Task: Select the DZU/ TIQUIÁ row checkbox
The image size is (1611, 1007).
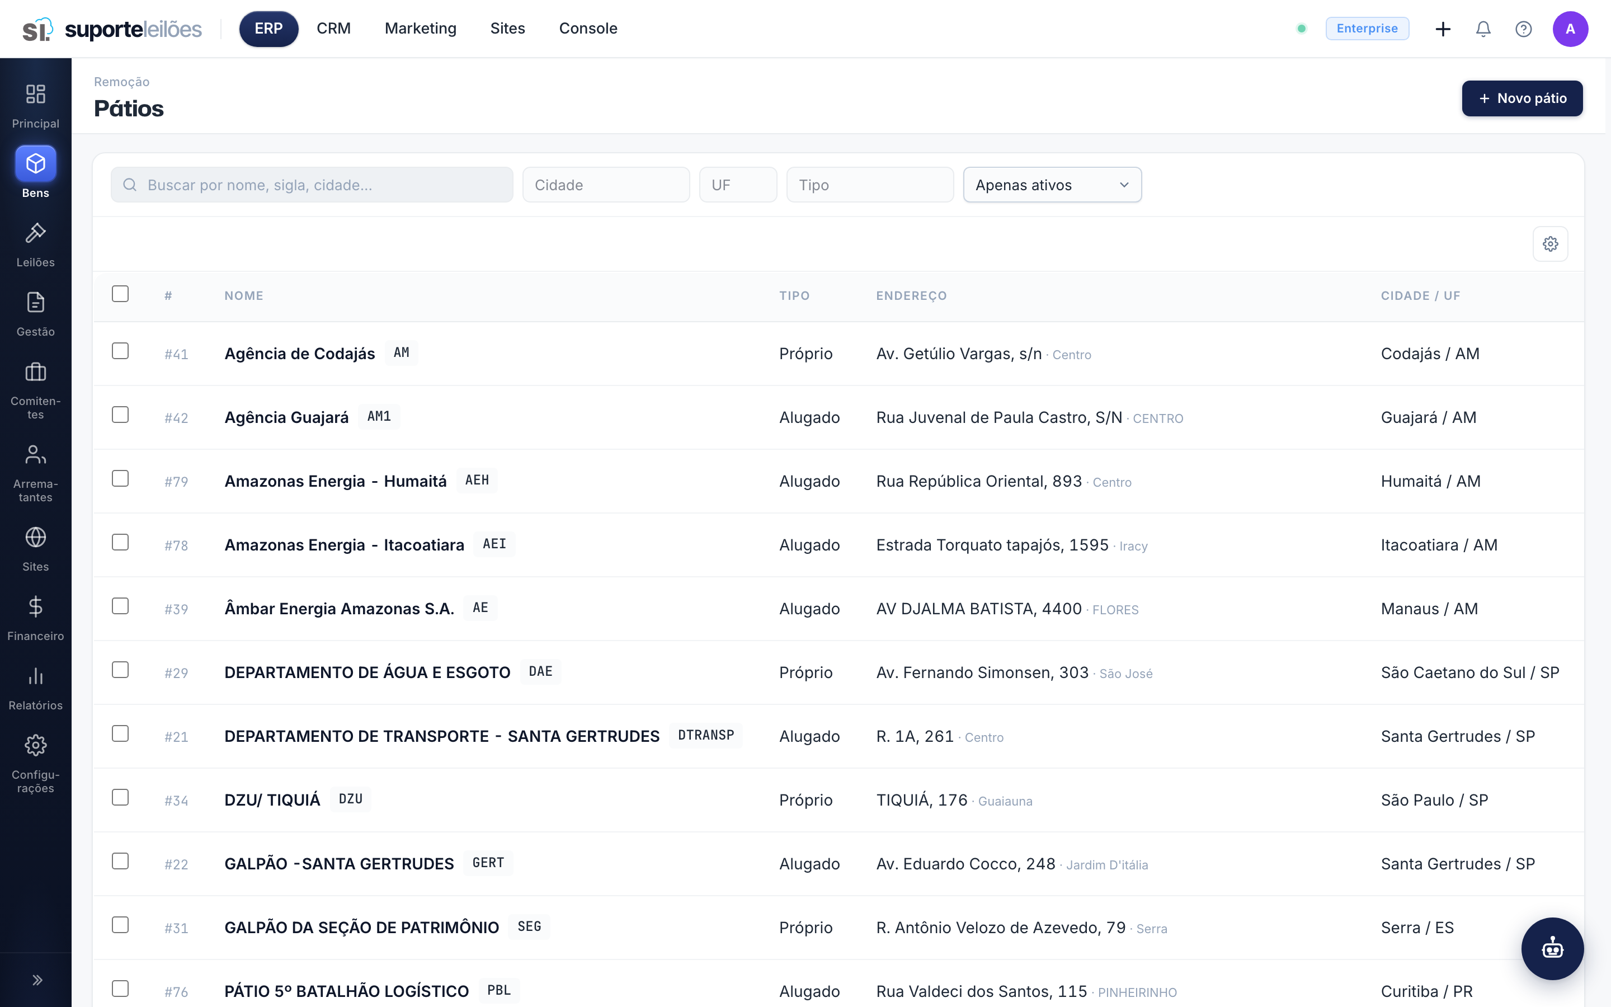Action: (120, 797)
